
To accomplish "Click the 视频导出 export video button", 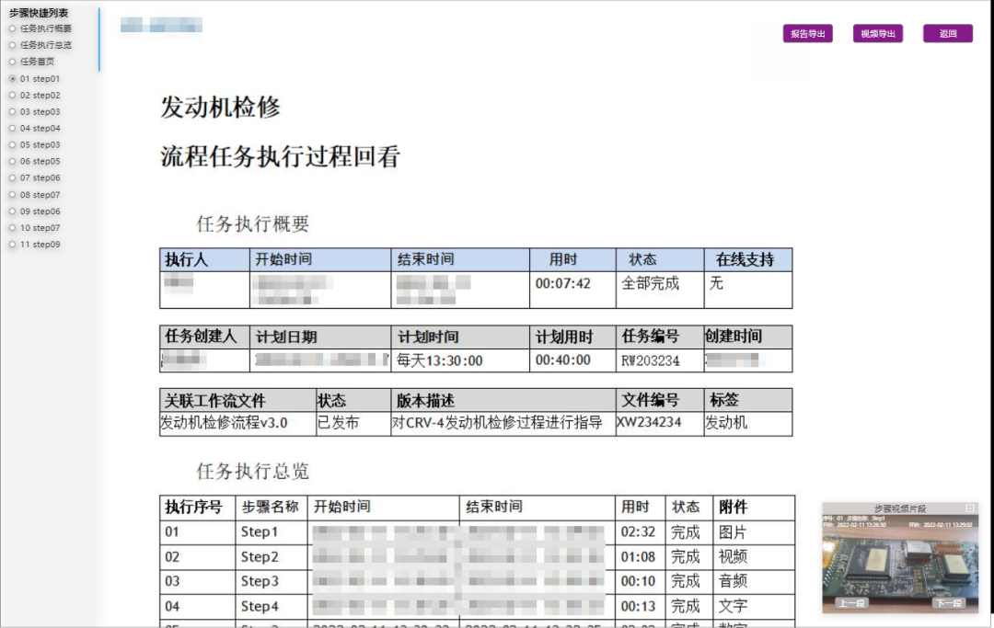I will click(877, 33).
